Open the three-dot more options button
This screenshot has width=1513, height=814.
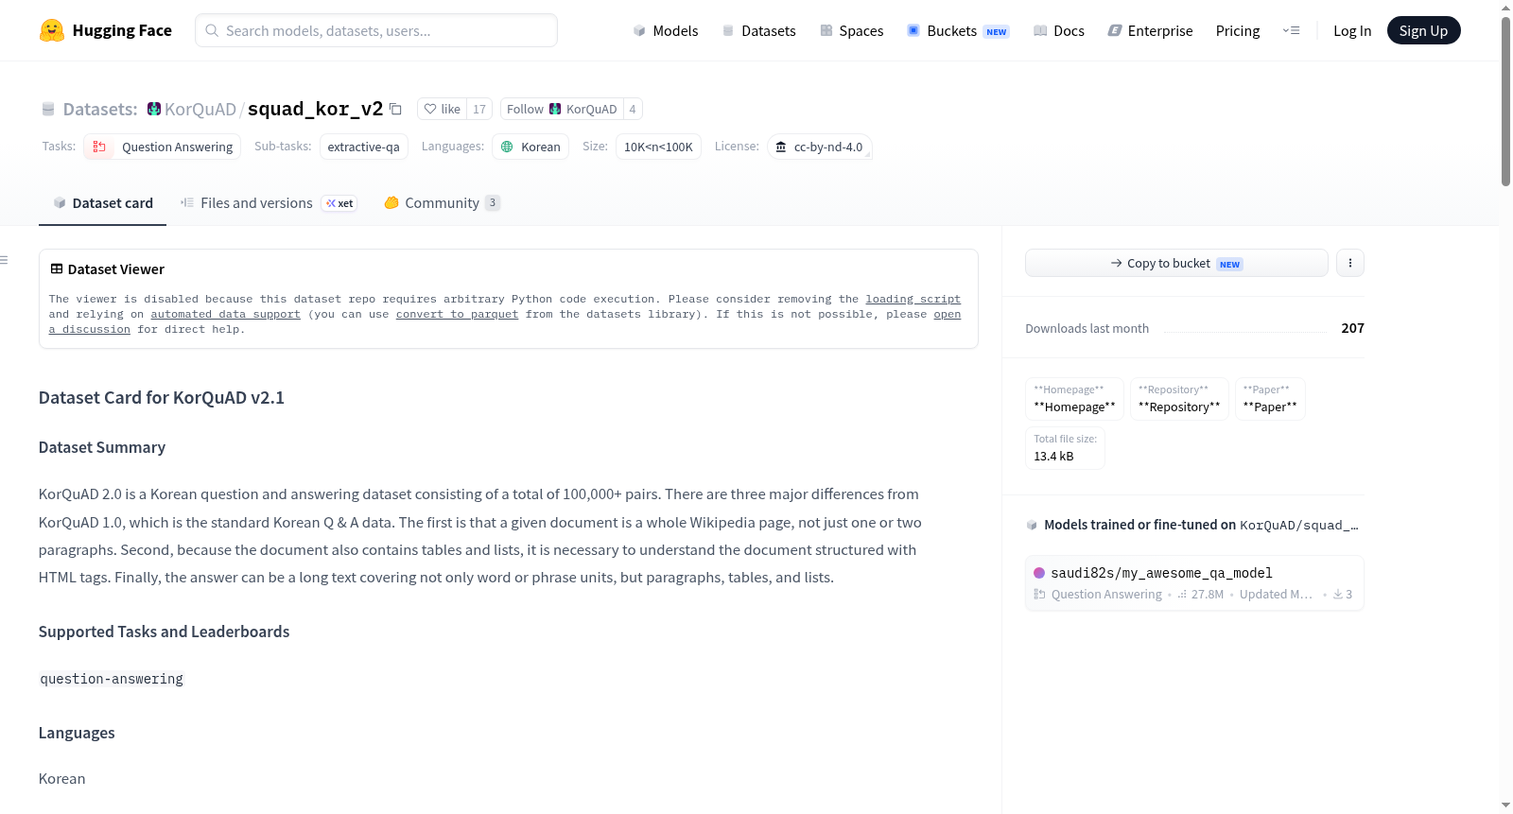point(1350,263)
